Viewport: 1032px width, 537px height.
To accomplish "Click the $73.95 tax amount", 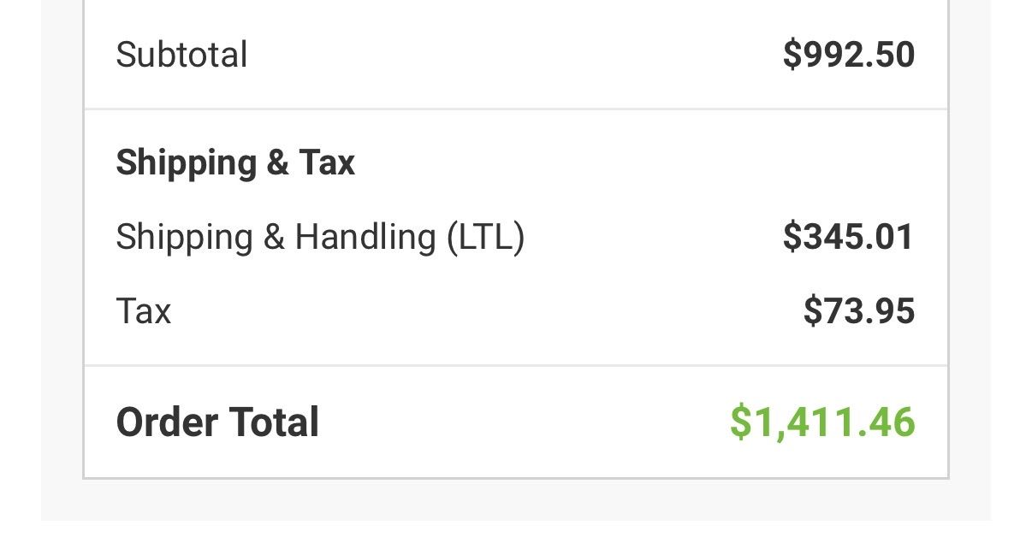I will tap(859, 311).
